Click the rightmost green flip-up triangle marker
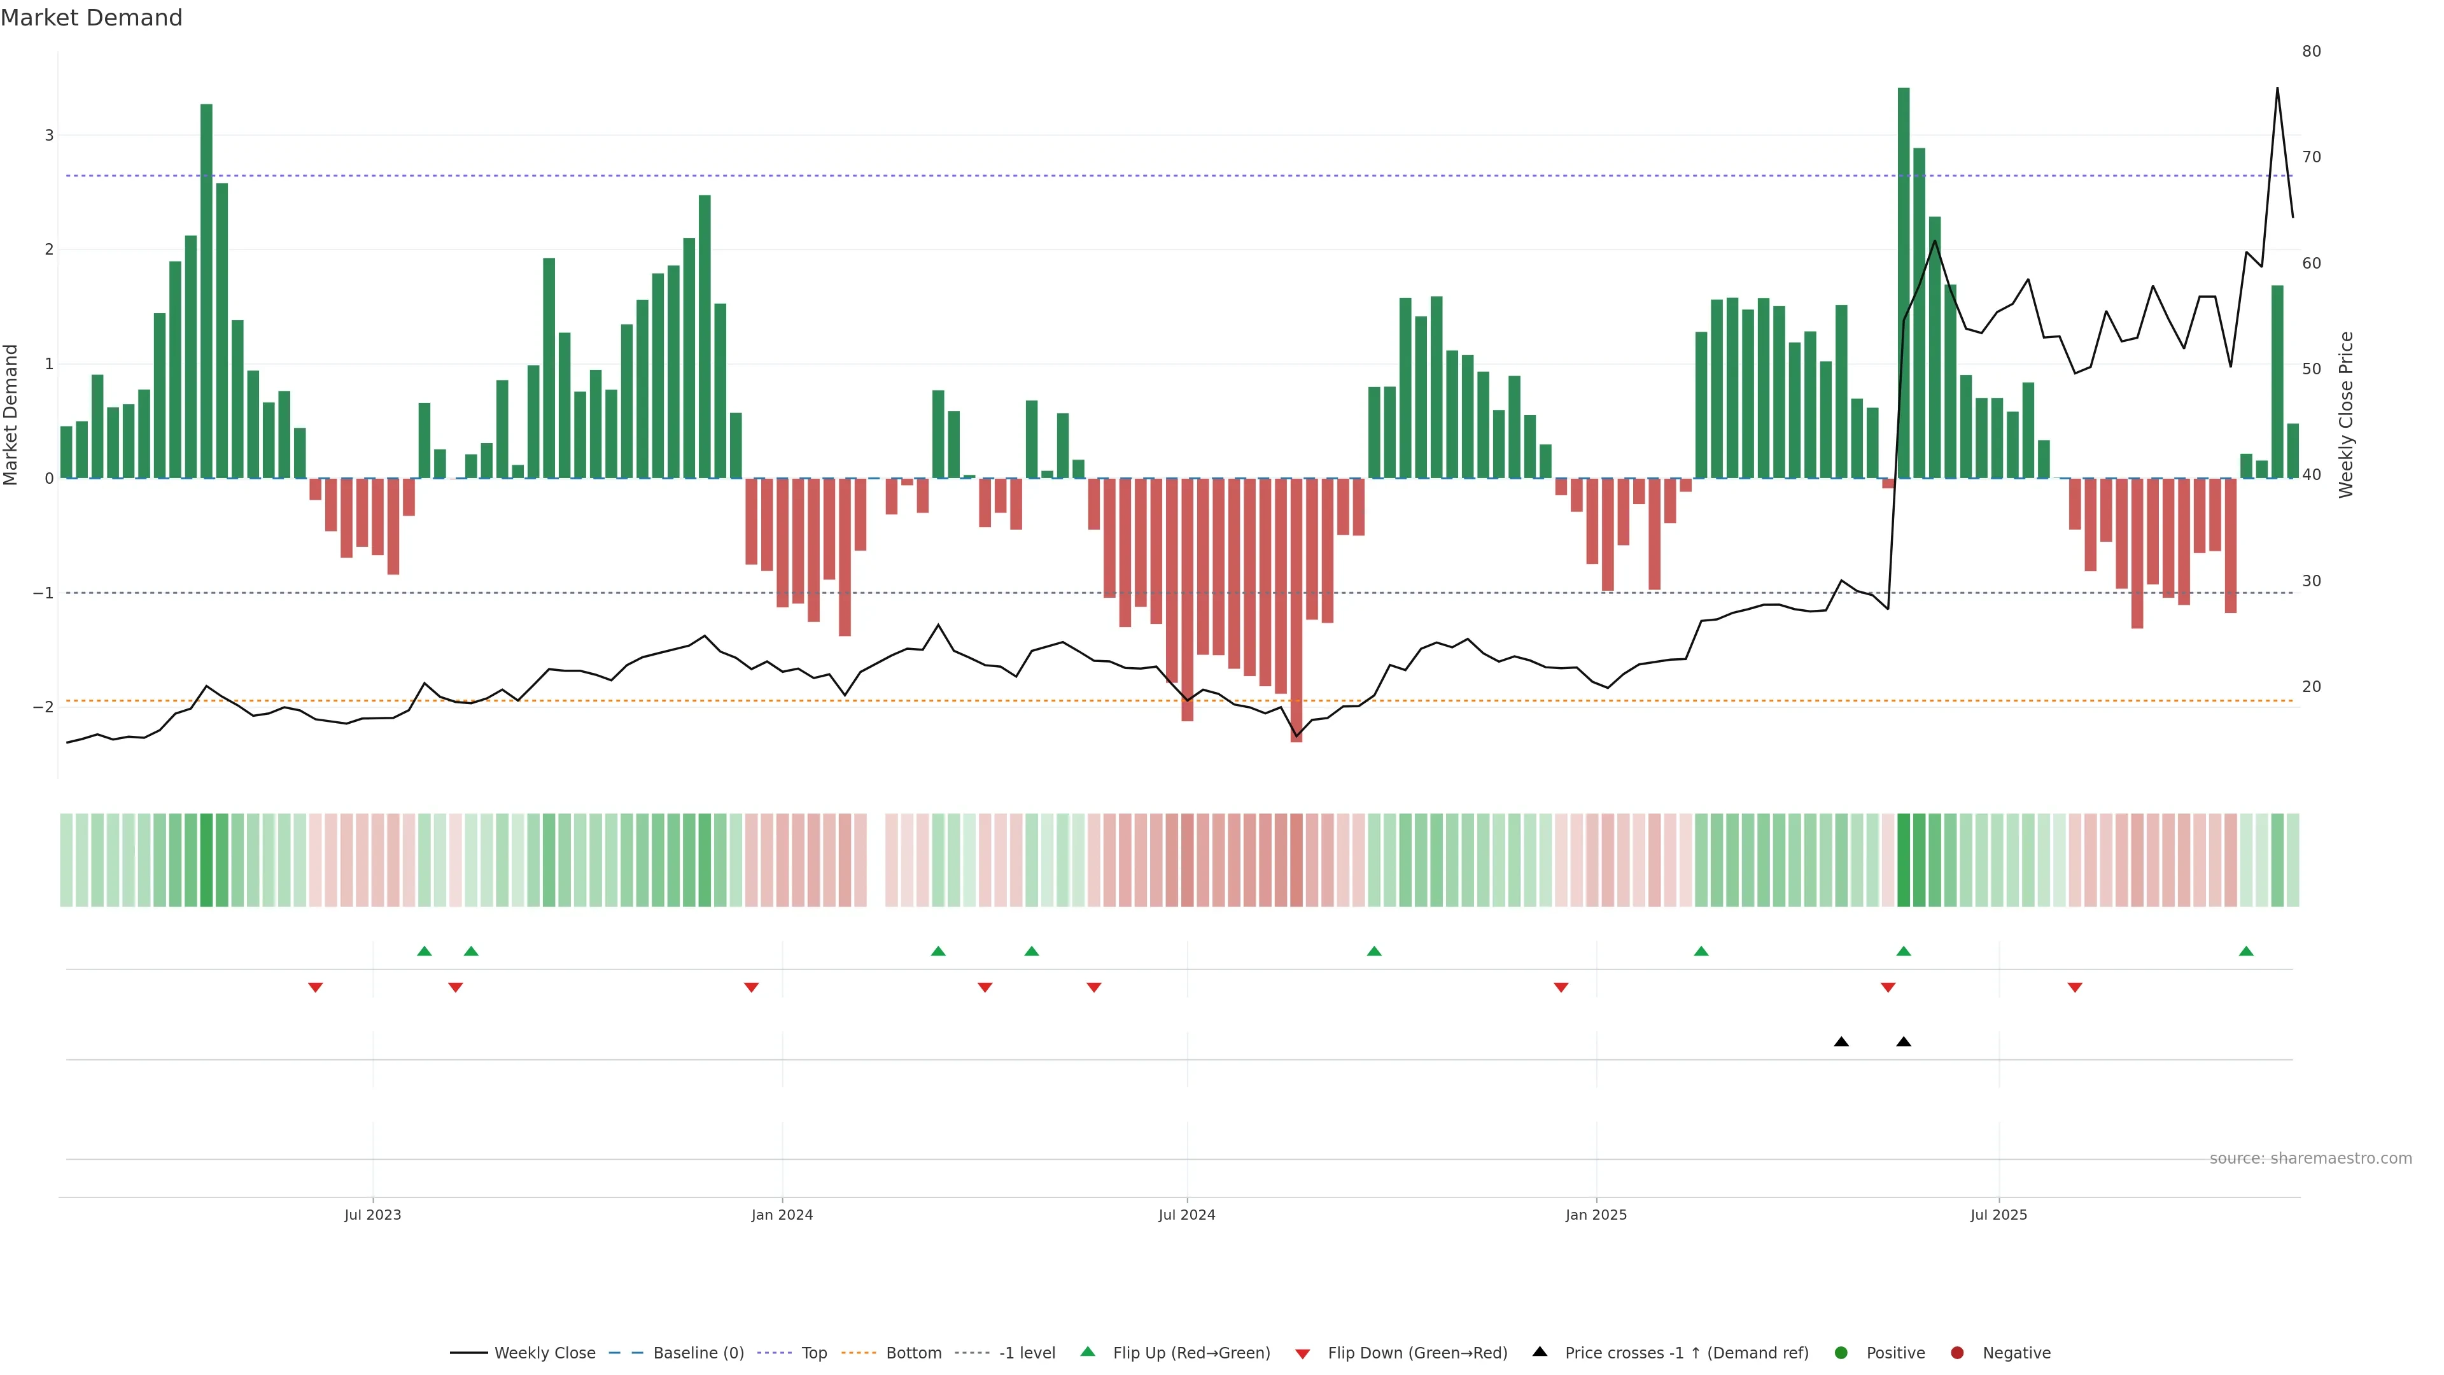 click(x=2245, y=951)
